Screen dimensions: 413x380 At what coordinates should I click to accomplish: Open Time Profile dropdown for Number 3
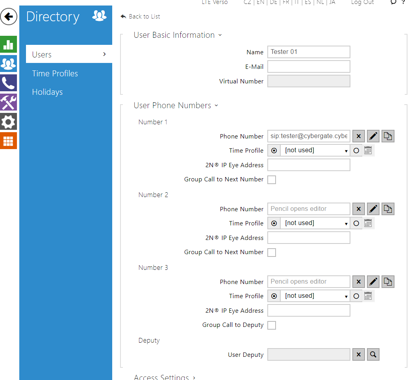pyautogui.click(x=315, y=296)
